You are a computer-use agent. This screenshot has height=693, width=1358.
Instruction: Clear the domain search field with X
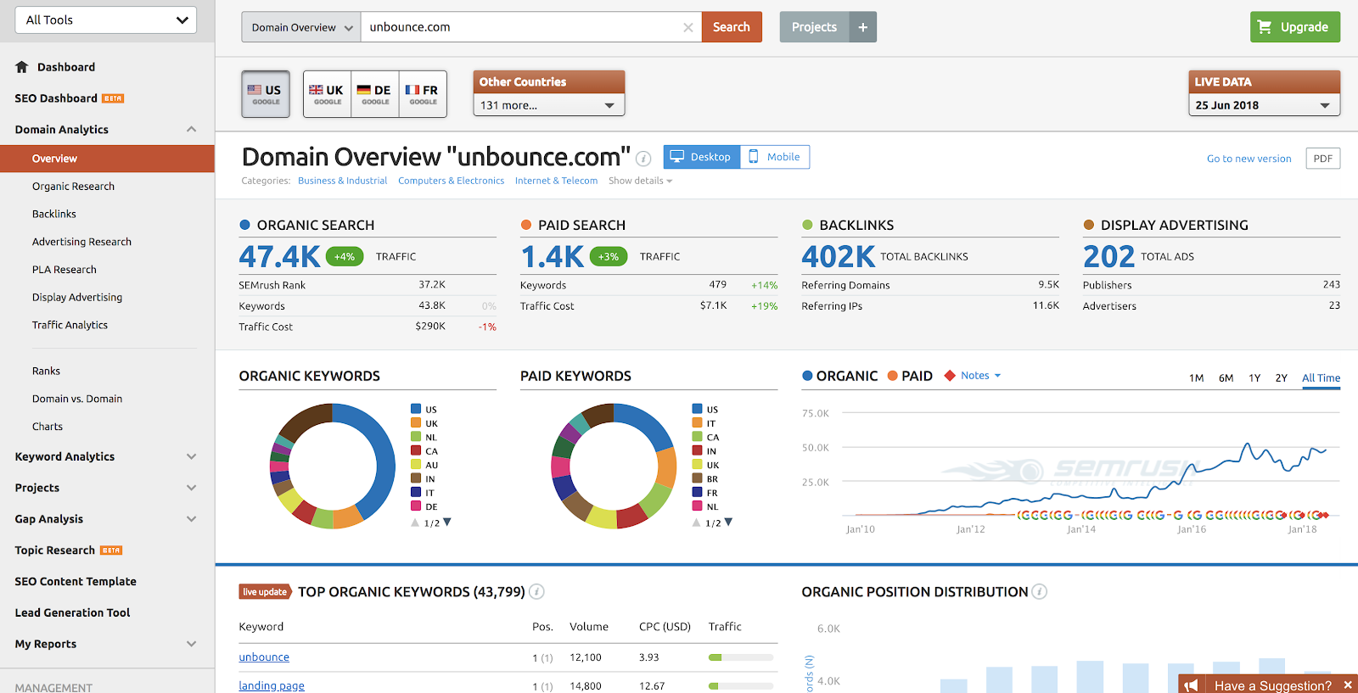[x=687, y=27]
